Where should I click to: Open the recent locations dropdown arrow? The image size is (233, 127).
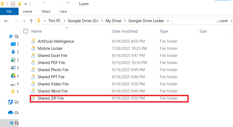[x=25, y=21]
